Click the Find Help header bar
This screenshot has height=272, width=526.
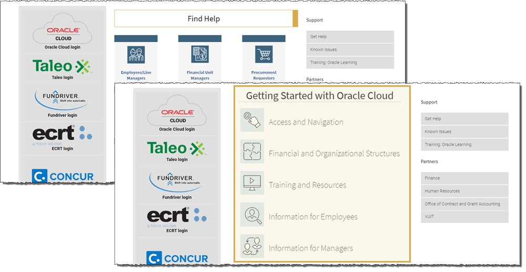pos(204,19)
